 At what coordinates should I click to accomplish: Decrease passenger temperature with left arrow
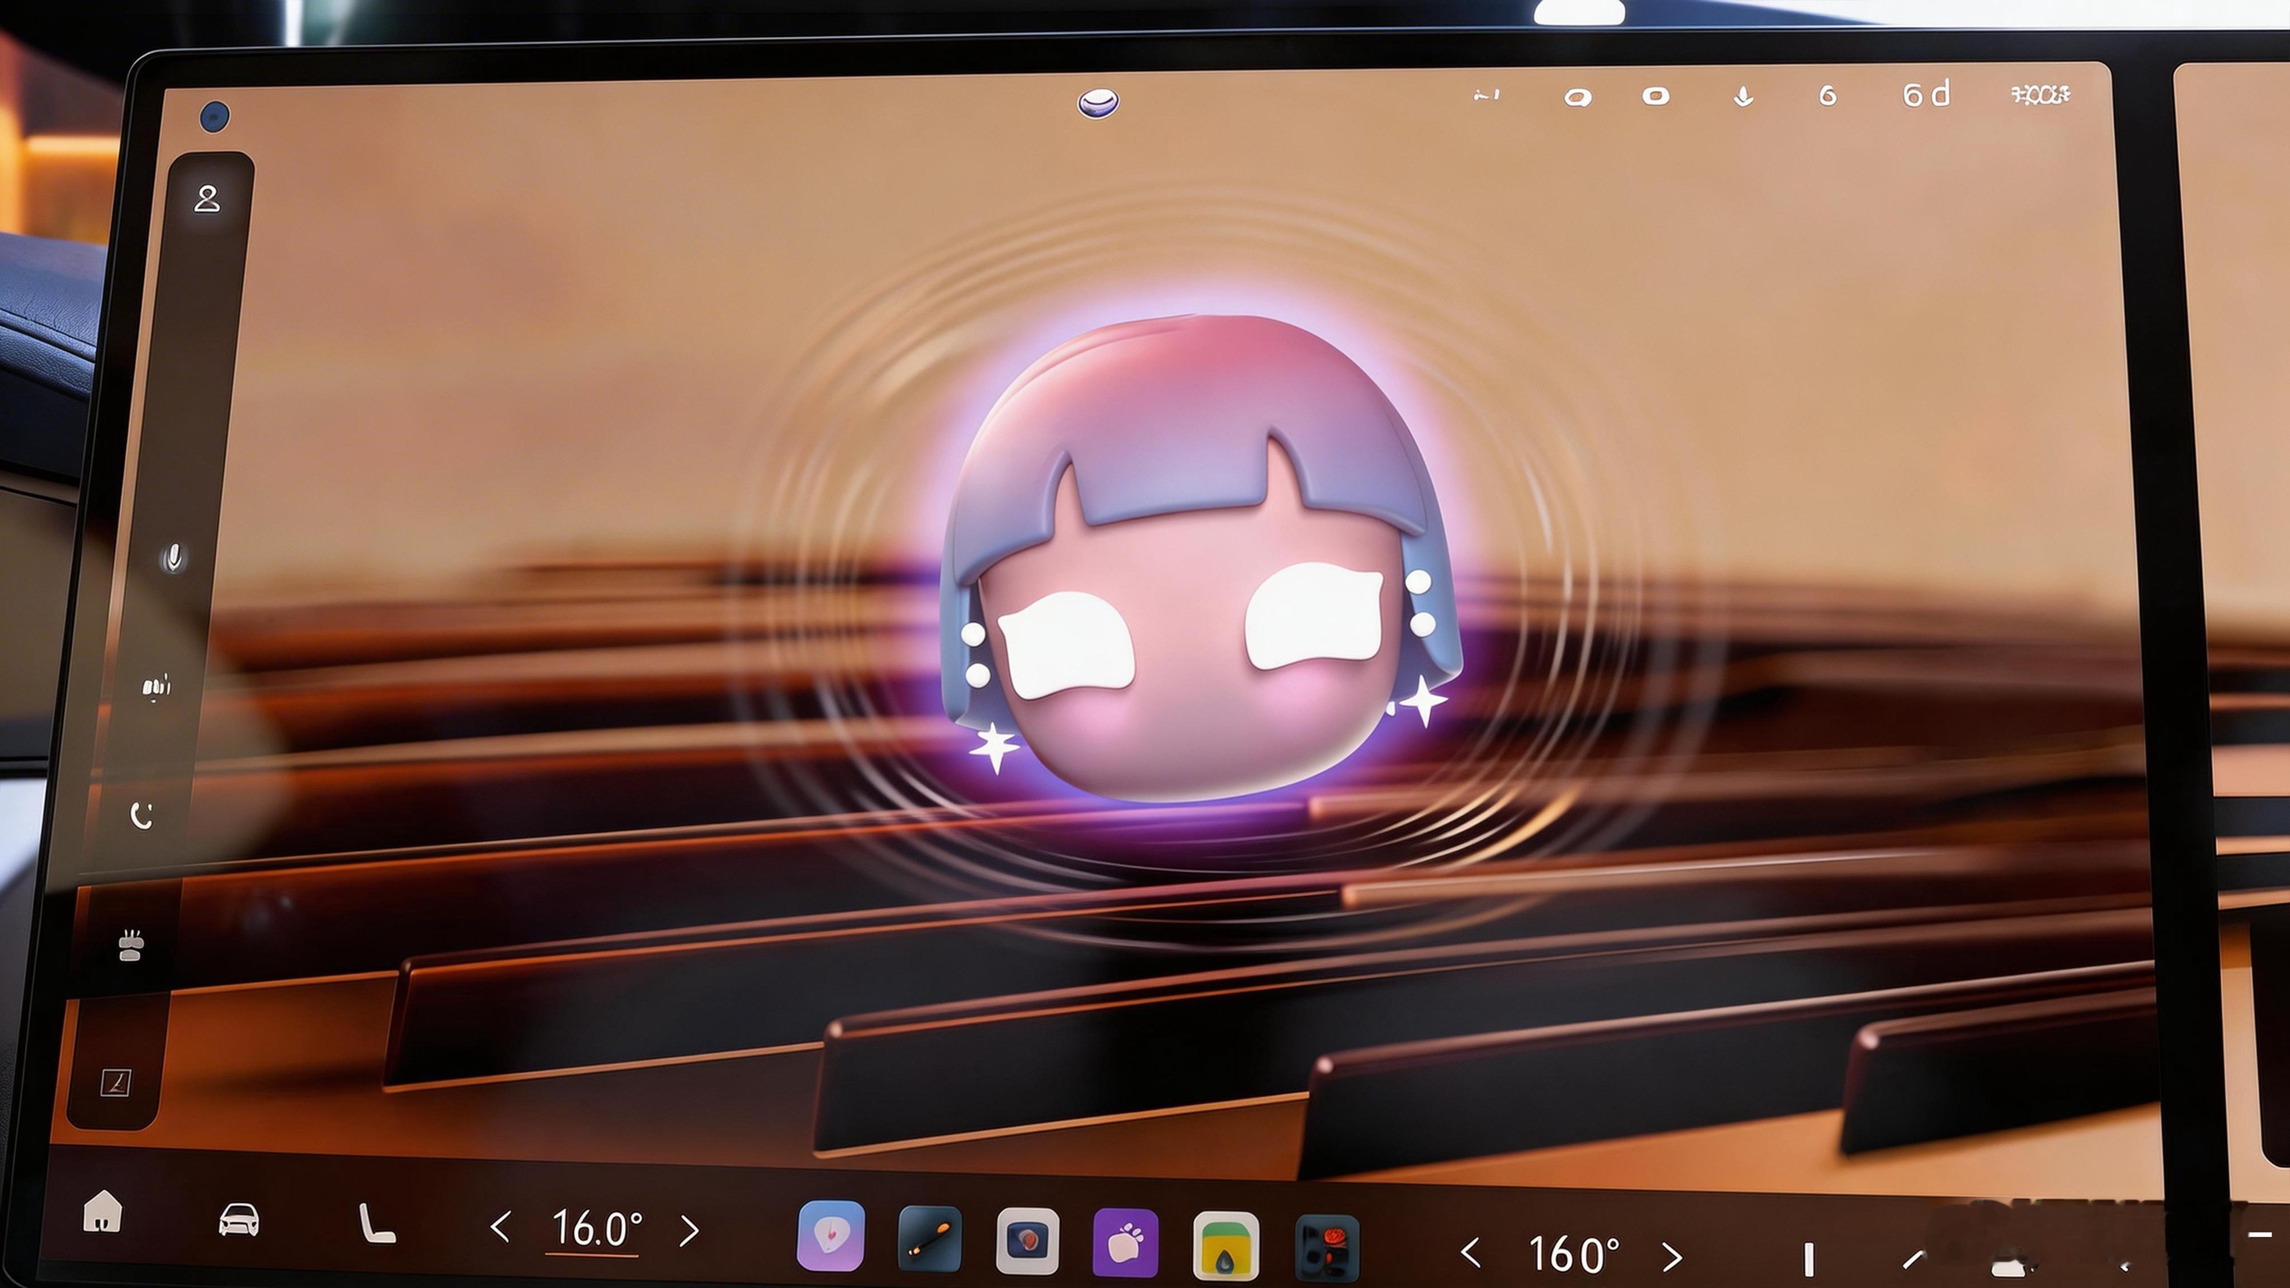tap(1471, 1253)
